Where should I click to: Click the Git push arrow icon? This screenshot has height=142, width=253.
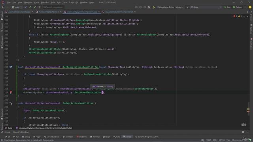[x=30, y=7]
